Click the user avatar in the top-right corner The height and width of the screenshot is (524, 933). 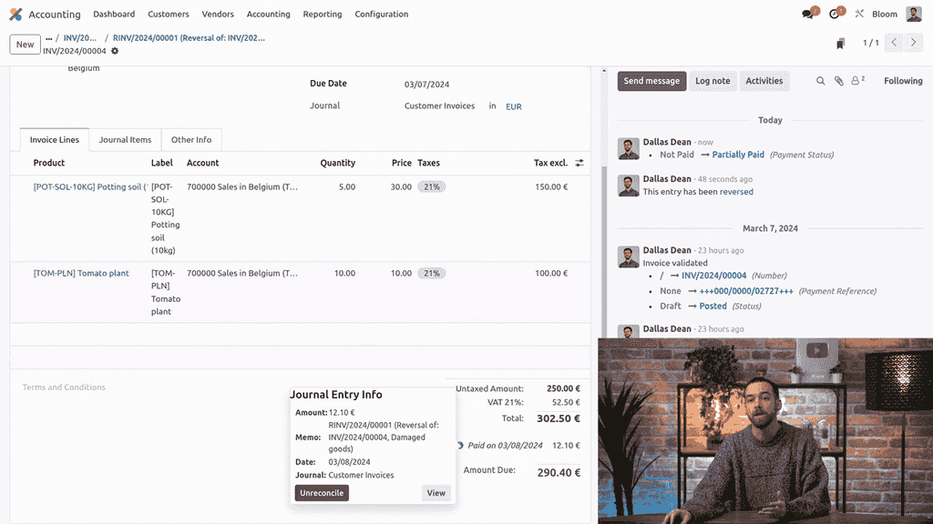coord(914,14)
